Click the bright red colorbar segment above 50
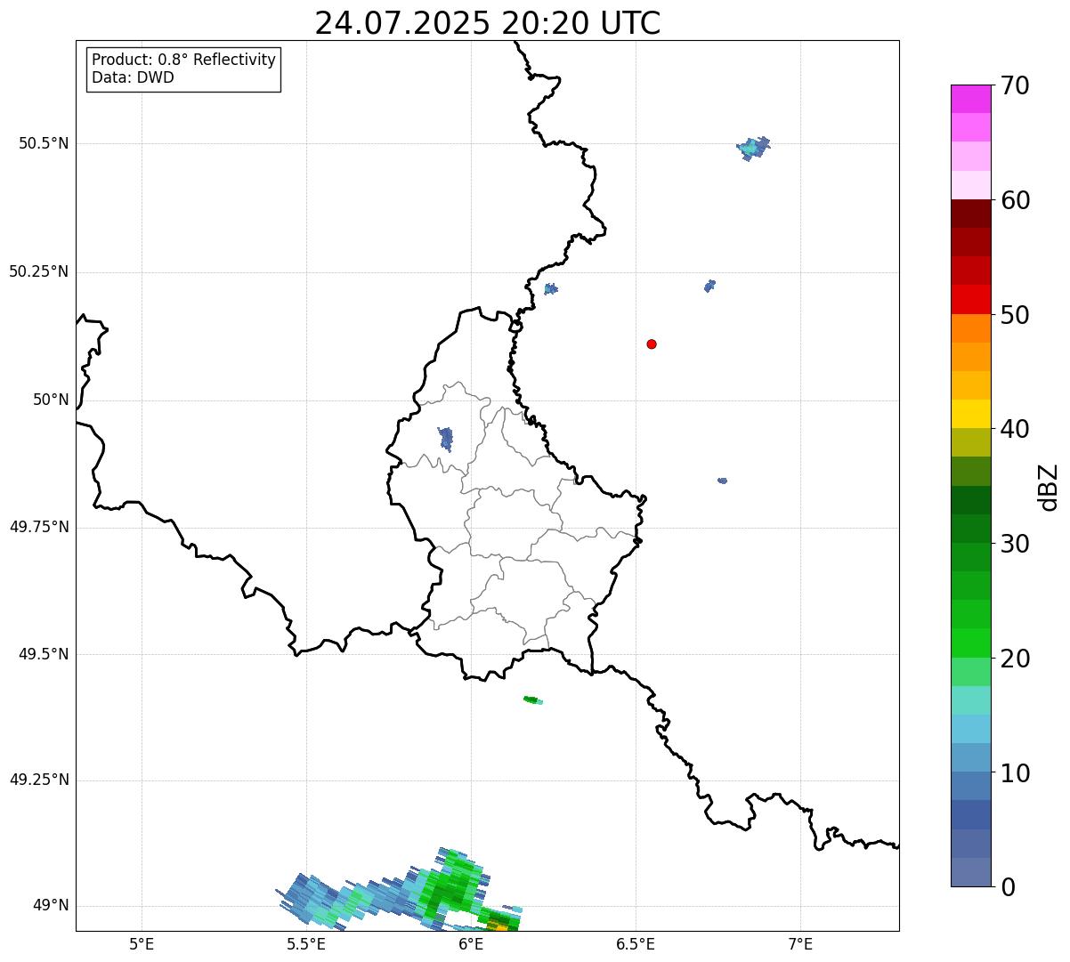The image size is (1070, 962). pos(970,299)
